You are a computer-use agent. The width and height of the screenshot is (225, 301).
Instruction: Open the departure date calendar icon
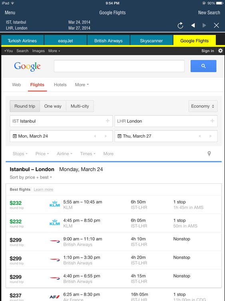[15, 136]
